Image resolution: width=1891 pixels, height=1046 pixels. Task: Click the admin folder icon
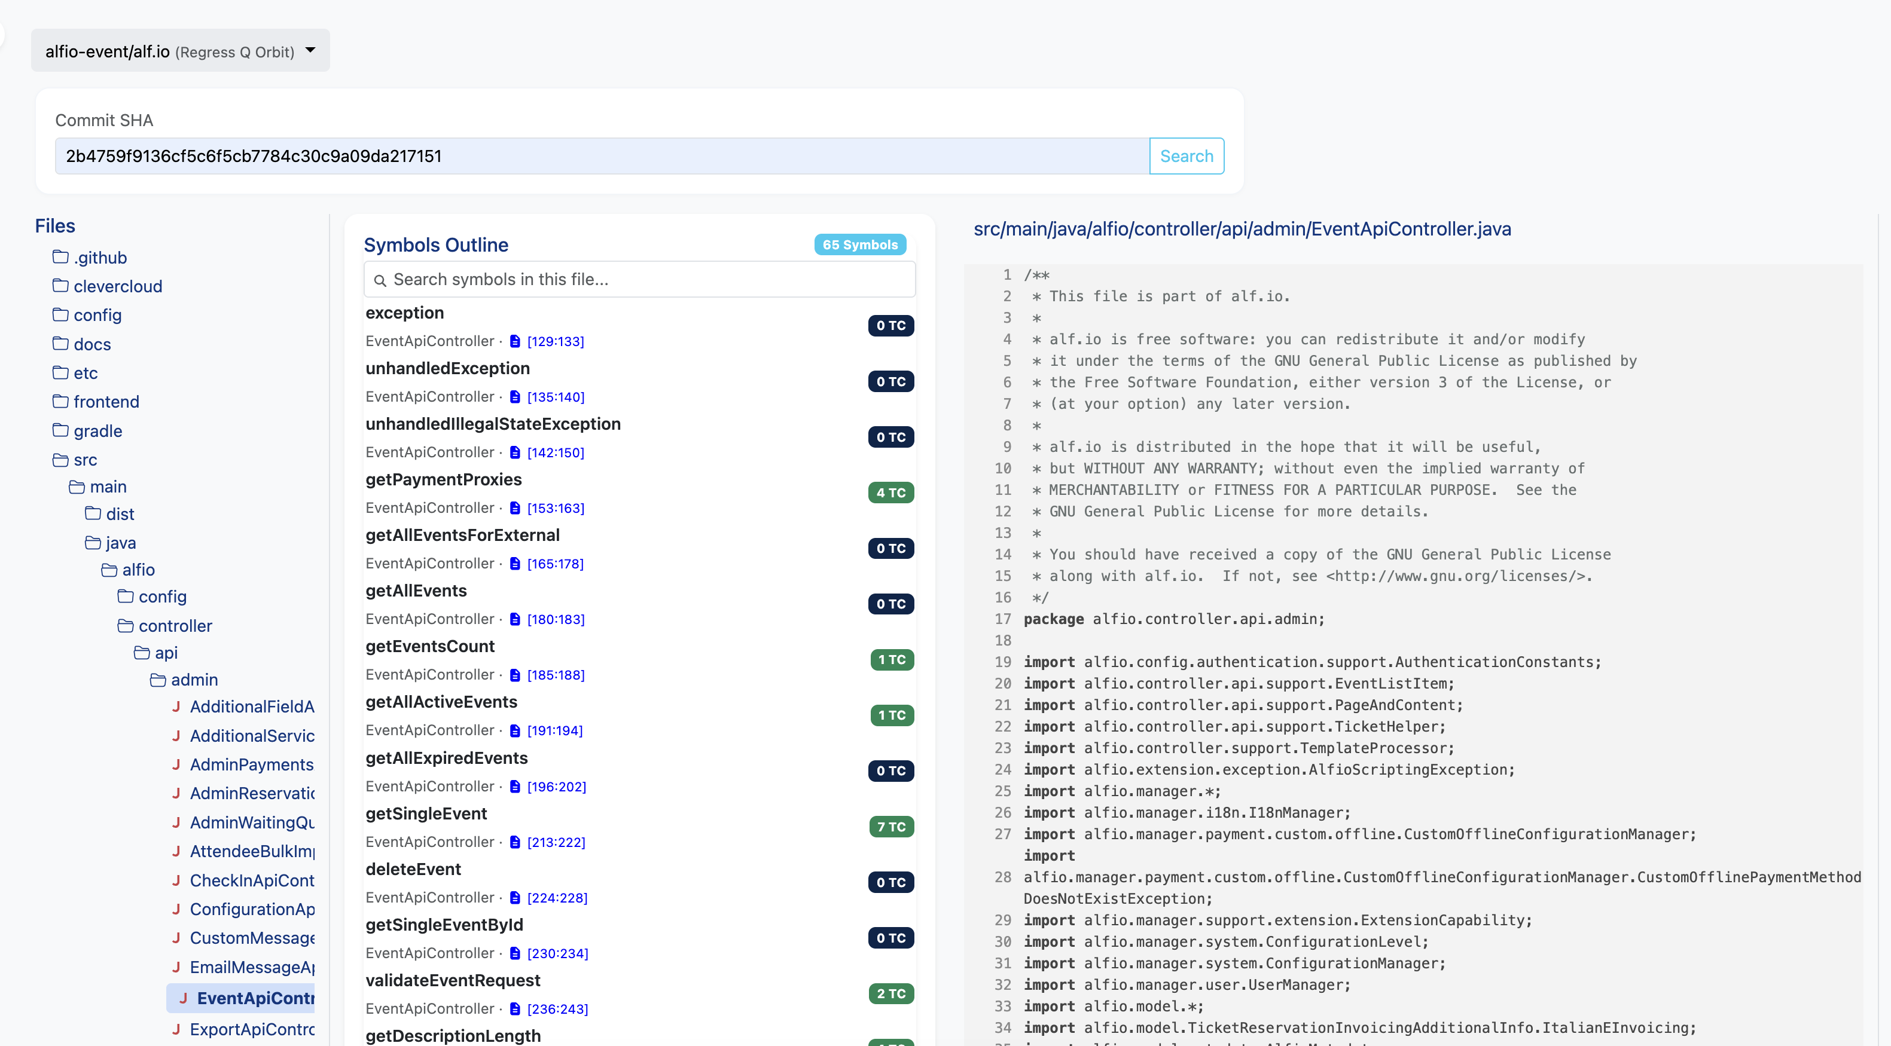(x=158, y=680)
